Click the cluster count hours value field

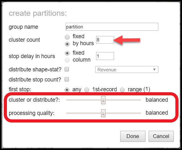pos(105,40)
